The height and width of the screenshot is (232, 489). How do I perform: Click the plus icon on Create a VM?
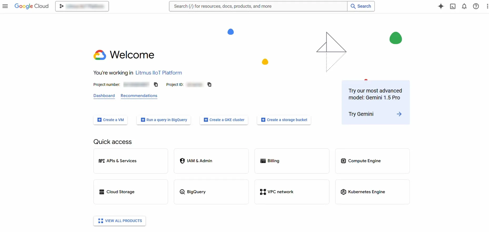pyautogui.click(x=99, y=120)
